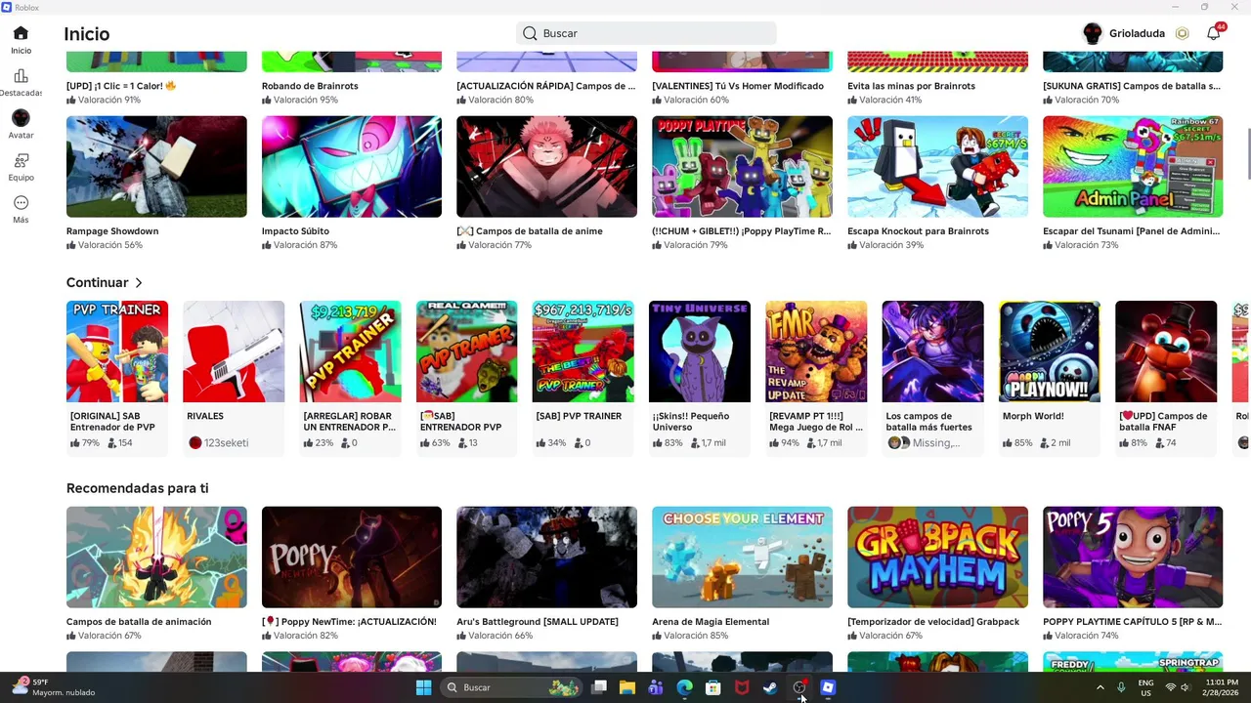Open Grabpack Mayhem game thumbnail
1251x703 pixels.
[x=937, y=558]
